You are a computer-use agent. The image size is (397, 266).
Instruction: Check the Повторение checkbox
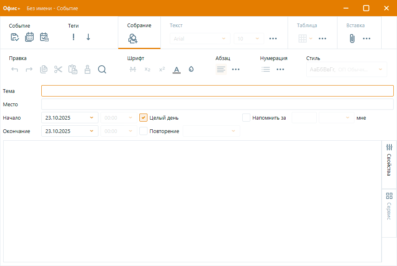point(144,131)
